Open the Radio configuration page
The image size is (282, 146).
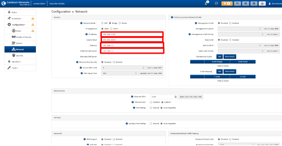(x=18, y=31)
